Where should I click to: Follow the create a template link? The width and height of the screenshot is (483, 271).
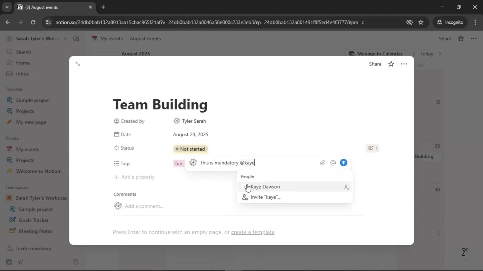click(x=253, y=232)
